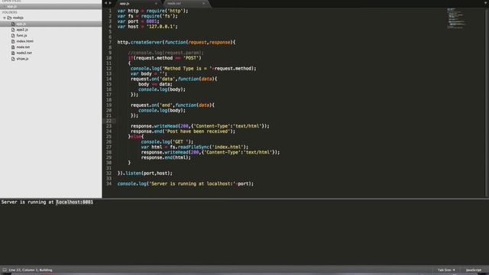Select the nodejs folder name in sidebar

pos(18,18)
